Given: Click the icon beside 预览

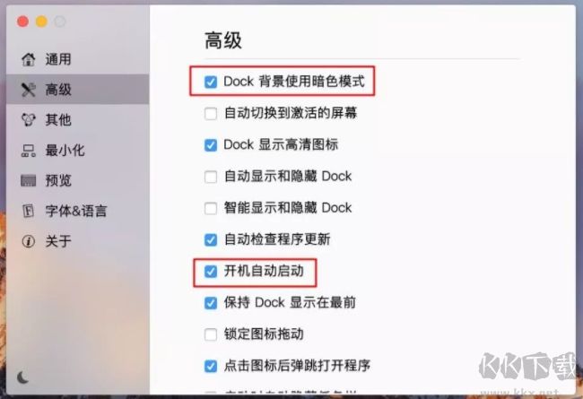Looking at the screenshot, I should 28,180.
